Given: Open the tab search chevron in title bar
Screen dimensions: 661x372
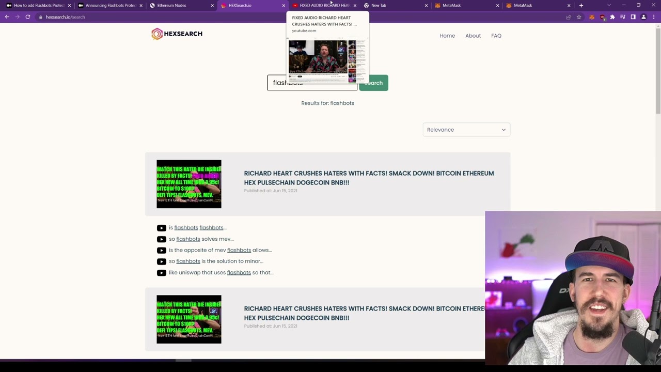Looking at the screenshot, I should [609, 5].
